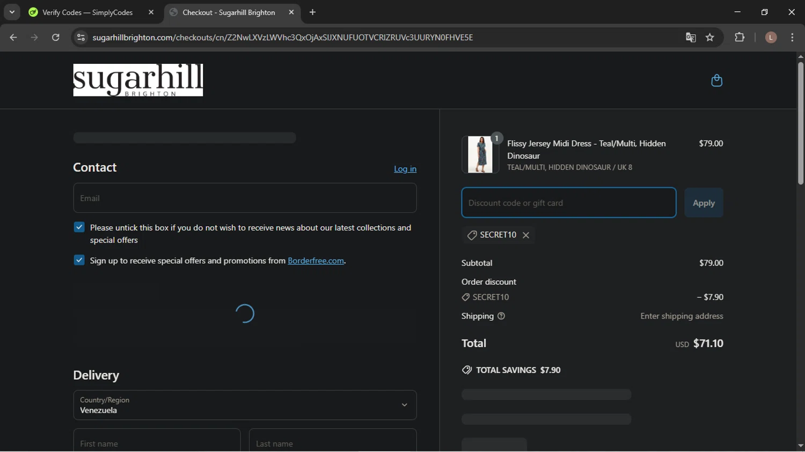Click the TOTAL SAVINGS $7.90 text
The height and width of the screenshot is (452, 805).
click(518, 370)
